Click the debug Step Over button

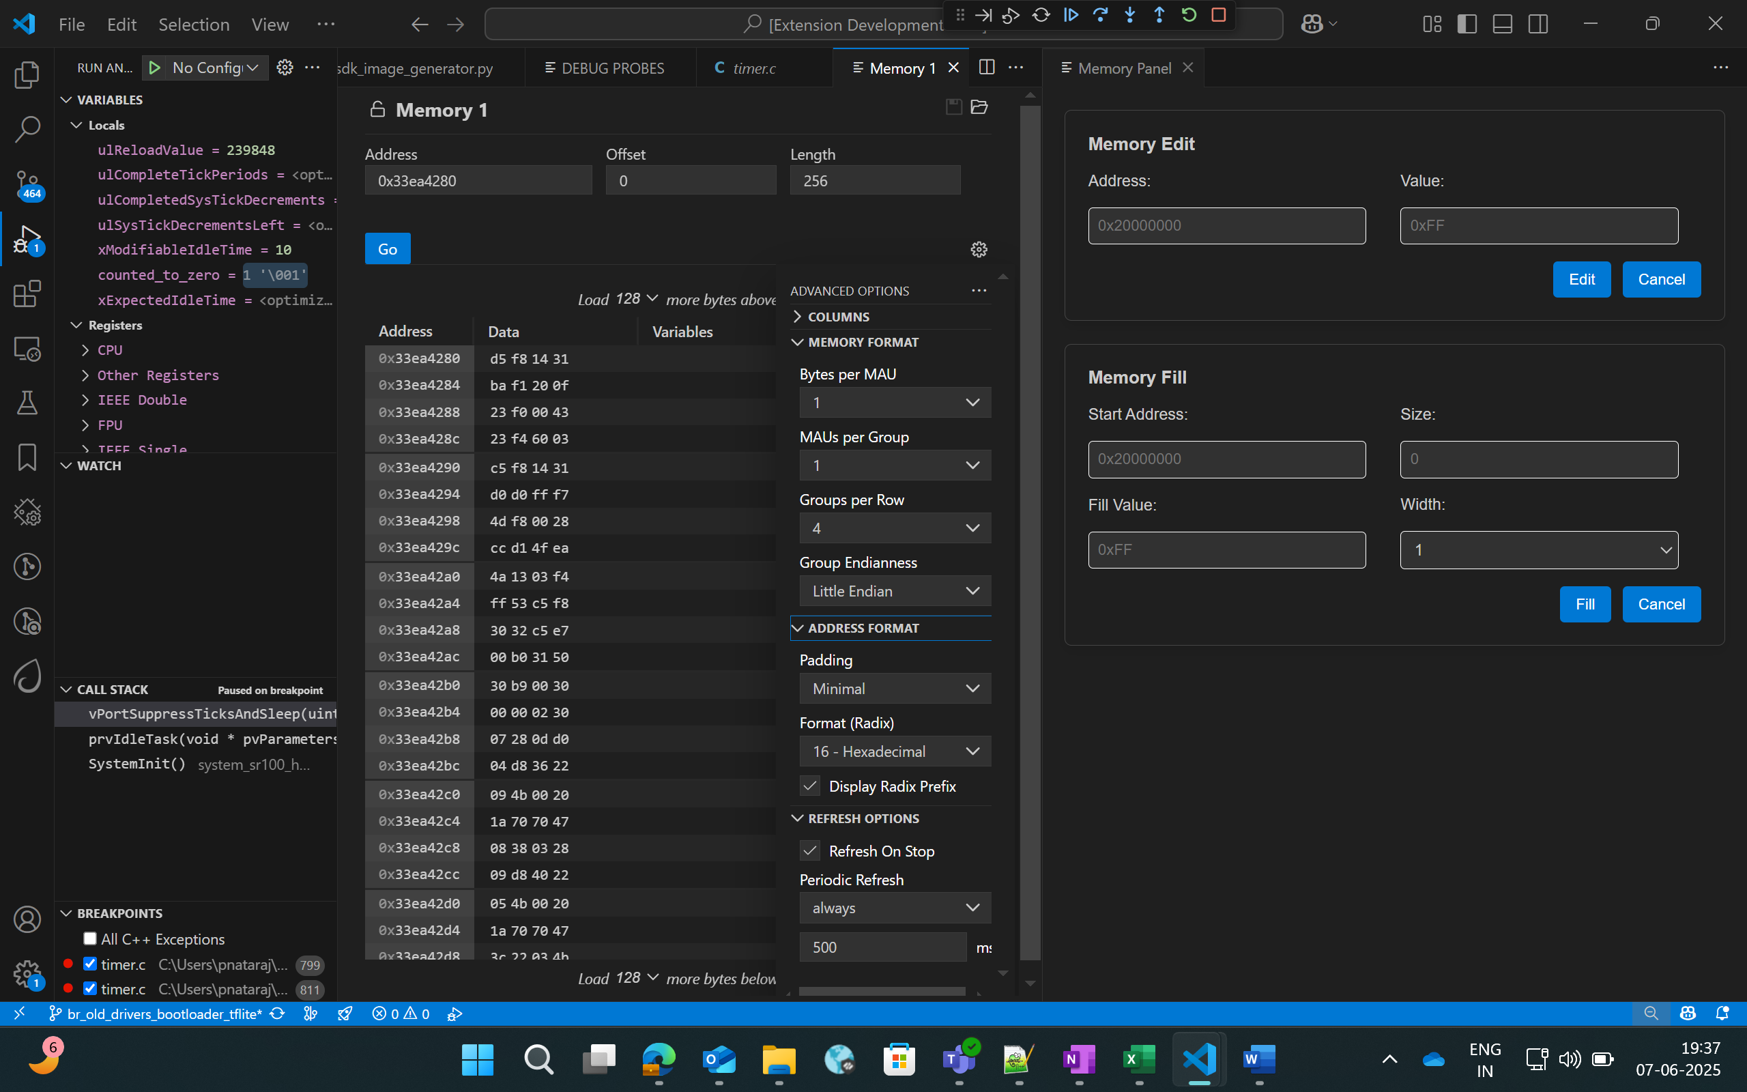pyautogui.click(x=1099, y=15)
